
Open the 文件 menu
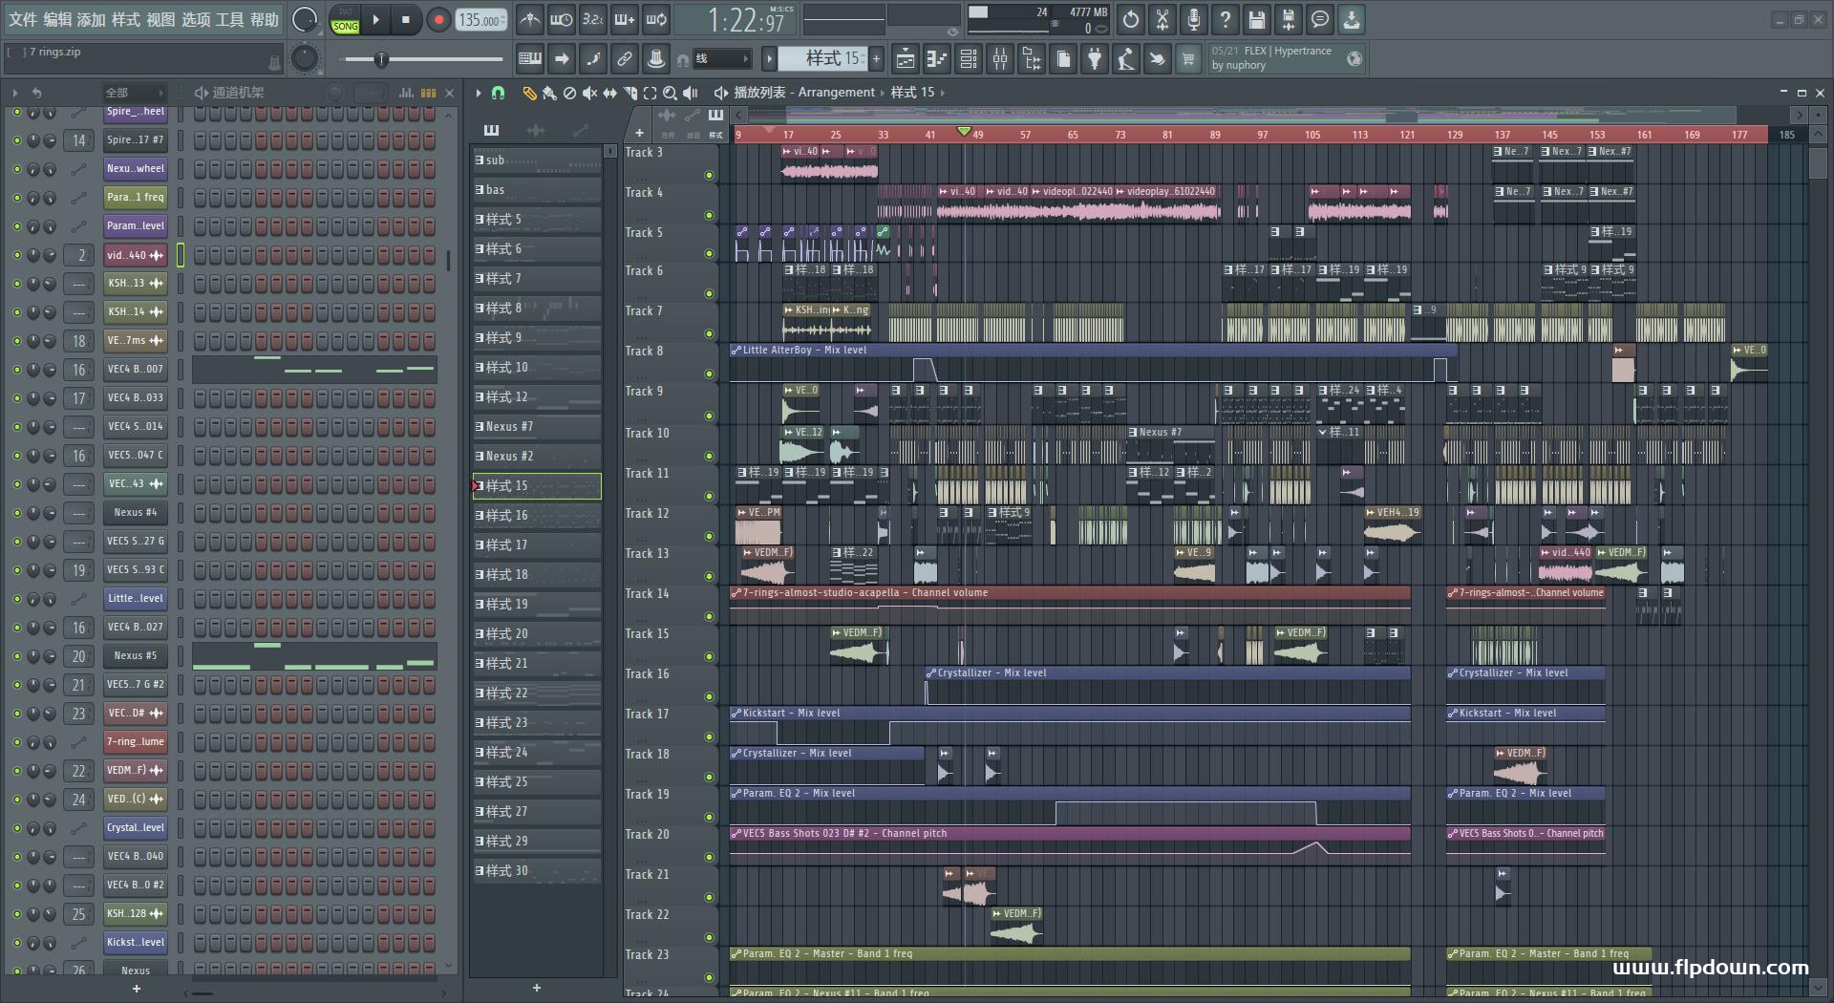[x=23, y=19]
